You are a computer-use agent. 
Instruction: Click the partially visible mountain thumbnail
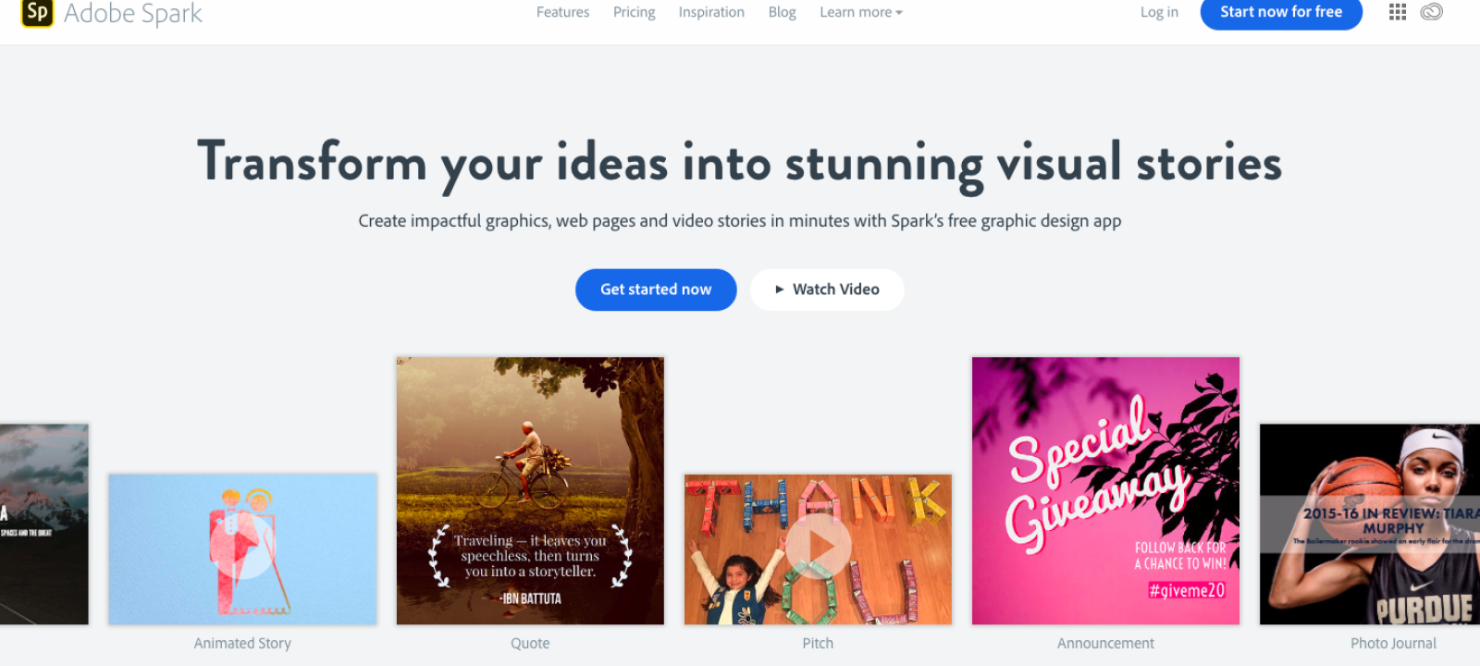coord(43,524)
